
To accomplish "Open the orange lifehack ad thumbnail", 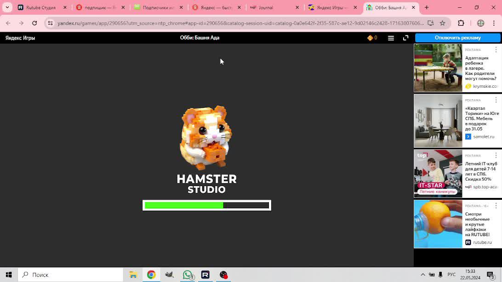I will (x=438, y=224).
